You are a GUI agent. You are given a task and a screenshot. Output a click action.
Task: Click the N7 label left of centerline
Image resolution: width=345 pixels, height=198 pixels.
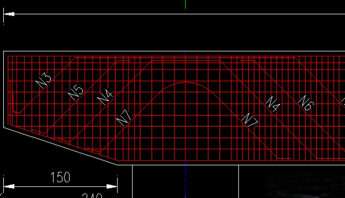pos(124,117)
